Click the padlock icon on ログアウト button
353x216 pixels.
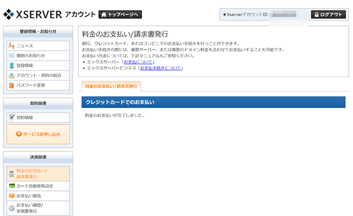(x=316, y=15)
